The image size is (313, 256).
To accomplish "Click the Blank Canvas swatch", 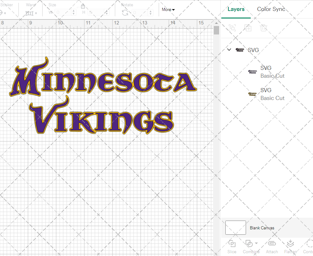I will 236,227.
